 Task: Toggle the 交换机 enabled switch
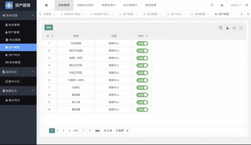click(x=142, y=88)
